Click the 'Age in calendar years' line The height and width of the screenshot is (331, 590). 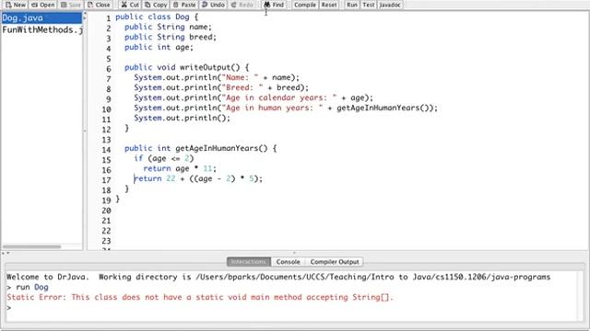pyautogui.click(x=254, y=98)
